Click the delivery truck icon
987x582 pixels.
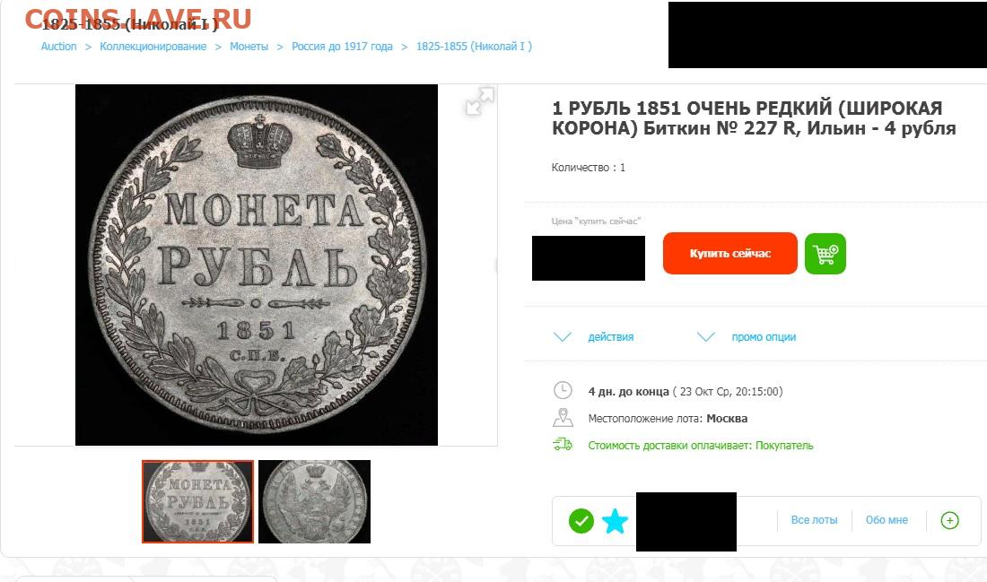pos(563,445)
